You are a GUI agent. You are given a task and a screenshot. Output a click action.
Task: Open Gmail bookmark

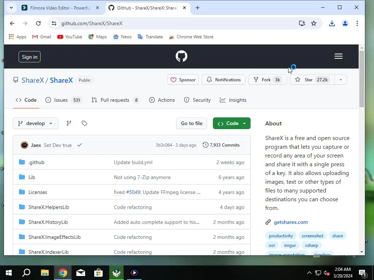click(x=42, y=37)
